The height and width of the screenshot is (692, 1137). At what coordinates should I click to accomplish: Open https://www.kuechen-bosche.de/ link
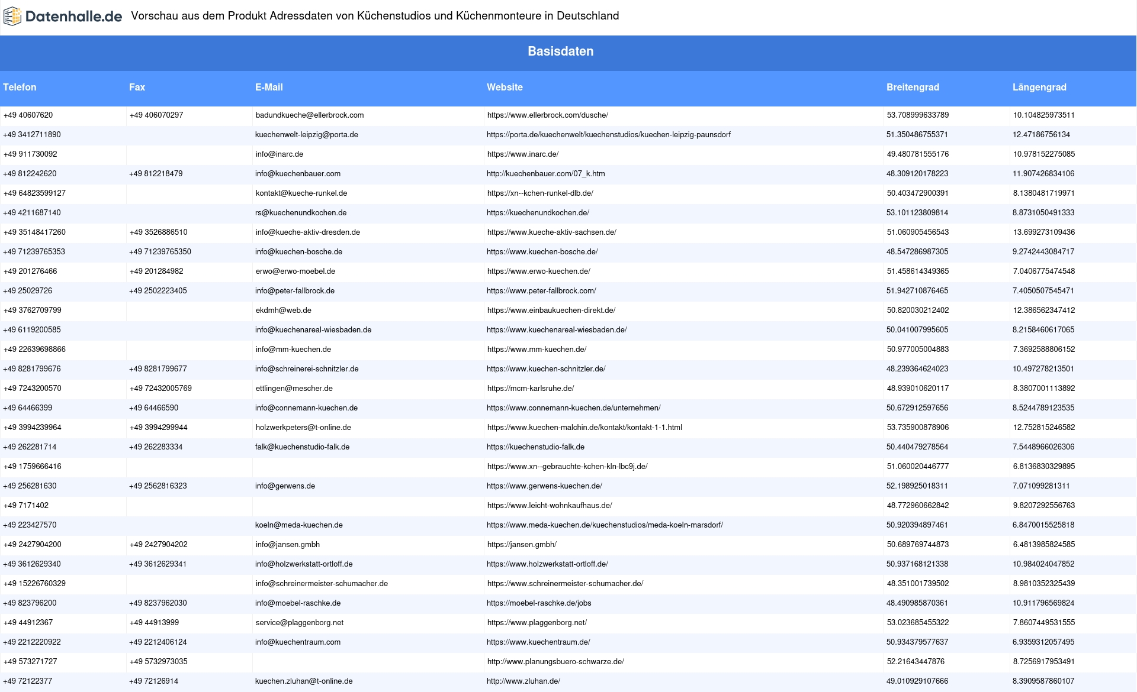click(x=542, y=252)
